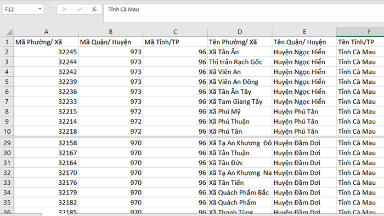Click cell with value 32158

click(x=46, y=143)
